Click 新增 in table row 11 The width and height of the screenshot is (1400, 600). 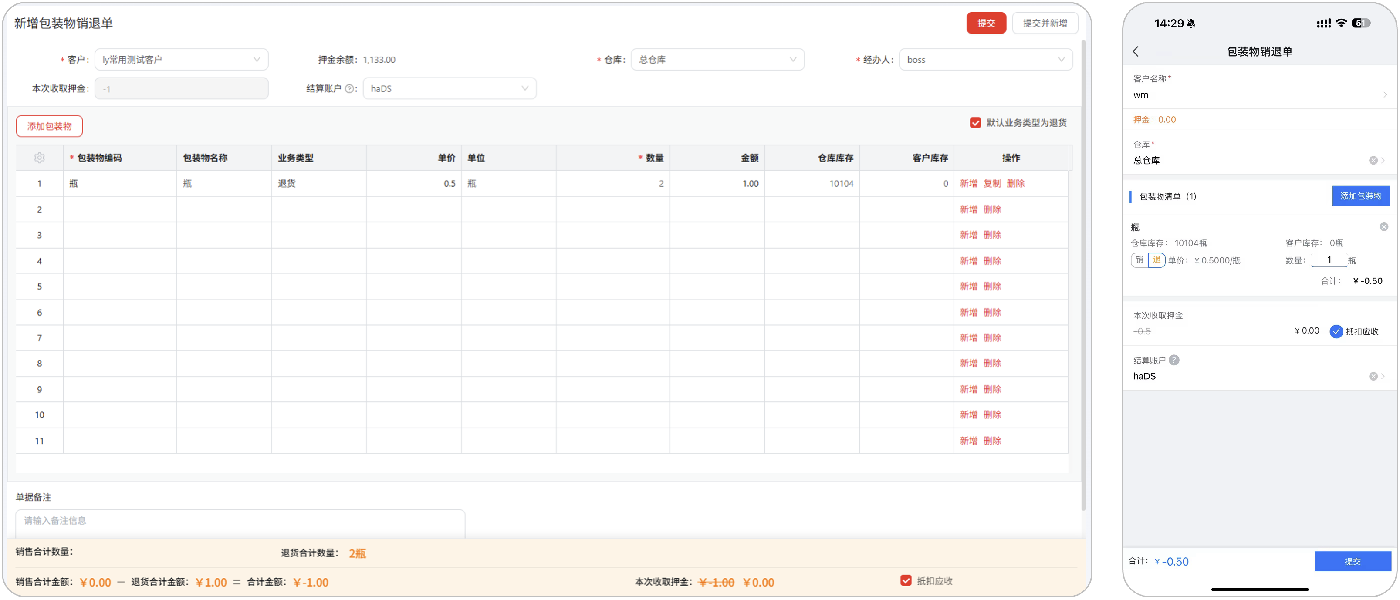(968, 441)
